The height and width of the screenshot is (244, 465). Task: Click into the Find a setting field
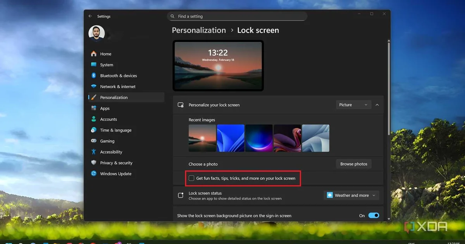click(237, 16)
